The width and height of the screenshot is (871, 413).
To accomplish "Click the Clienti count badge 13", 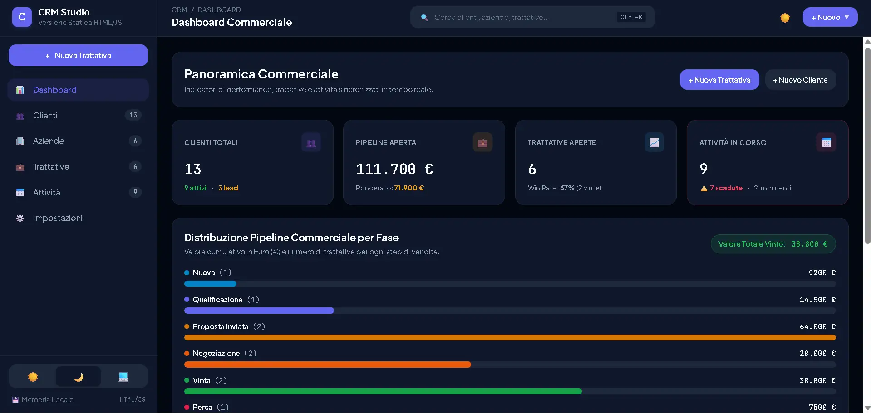I will click(133, 115).
